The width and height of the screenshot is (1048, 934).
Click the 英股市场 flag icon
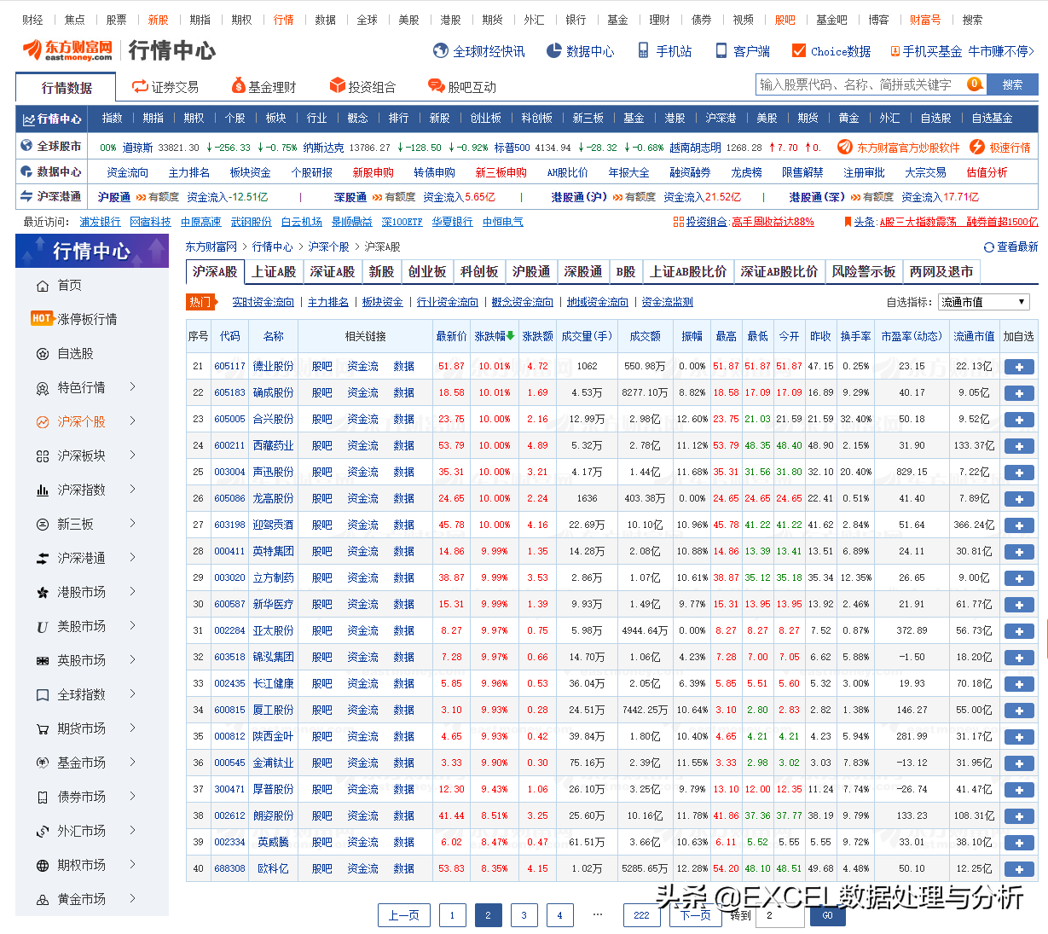point(43,661)
